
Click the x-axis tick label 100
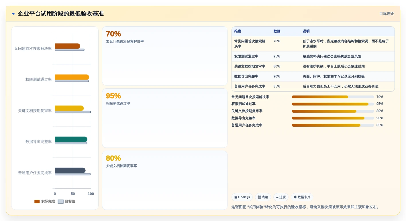point(91,194)
